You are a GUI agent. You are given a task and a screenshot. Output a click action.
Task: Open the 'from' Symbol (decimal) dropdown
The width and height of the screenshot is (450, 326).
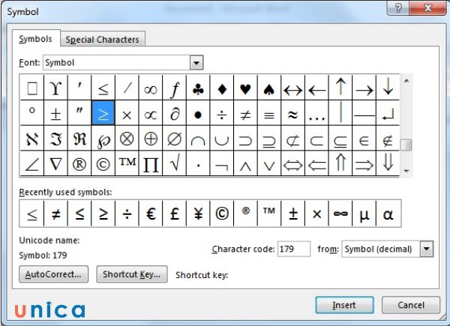point(427,249)
